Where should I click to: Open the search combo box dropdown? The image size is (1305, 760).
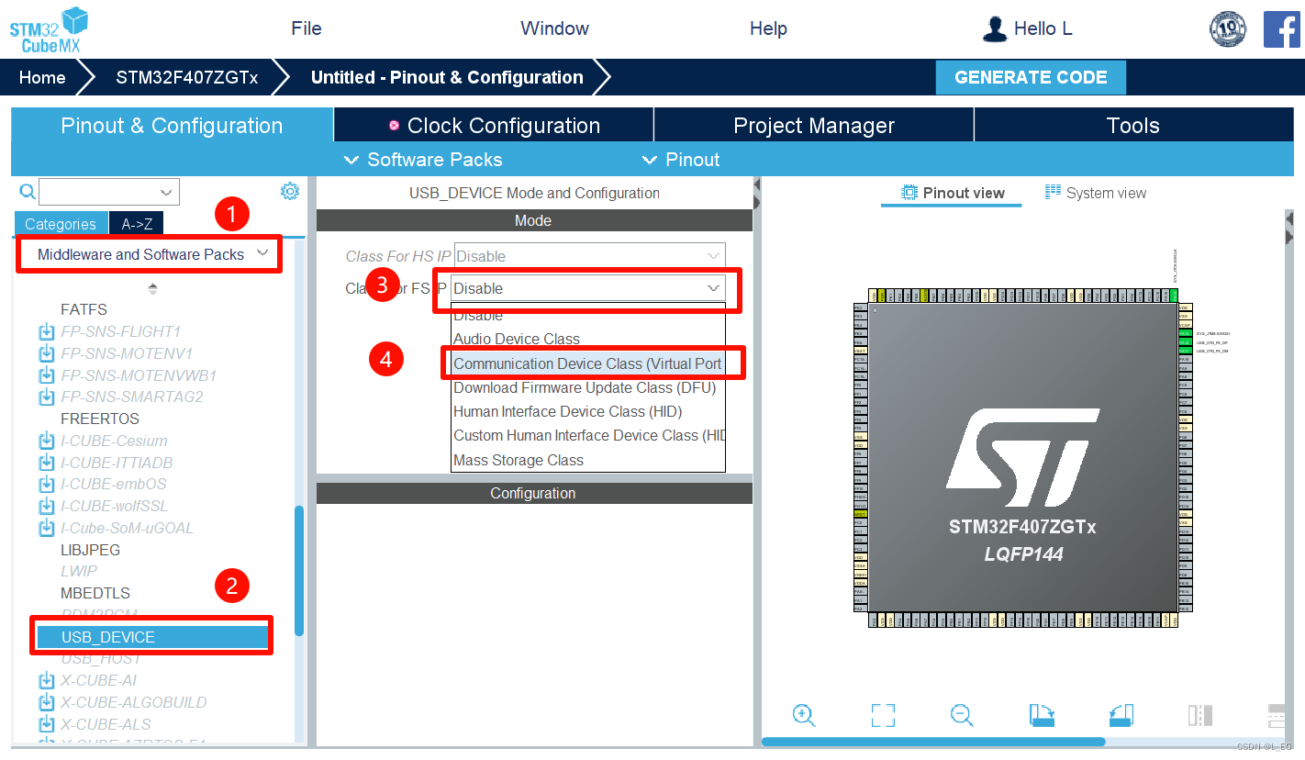(x=166, y=192)
